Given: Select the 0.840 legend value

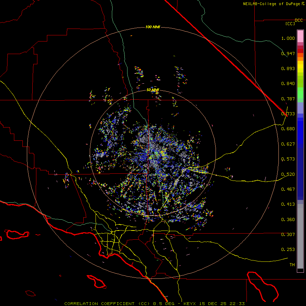Looking at the screenshot, I should pyautogui.click(x=288, y=84).
